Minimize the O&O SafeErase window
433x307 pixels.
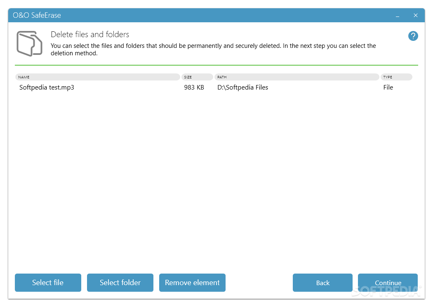click(x=398, y=16)
